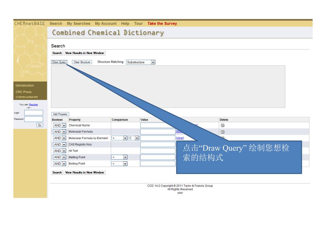Open comparison dropdown for Melting Point

point(119,157)
